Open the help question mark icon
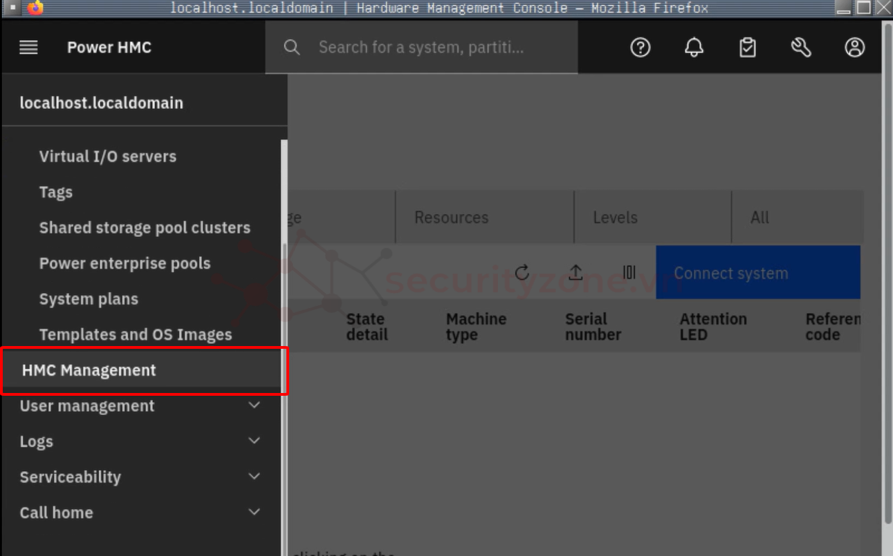This screenshot has height=556, width=893. pos(641,48)
